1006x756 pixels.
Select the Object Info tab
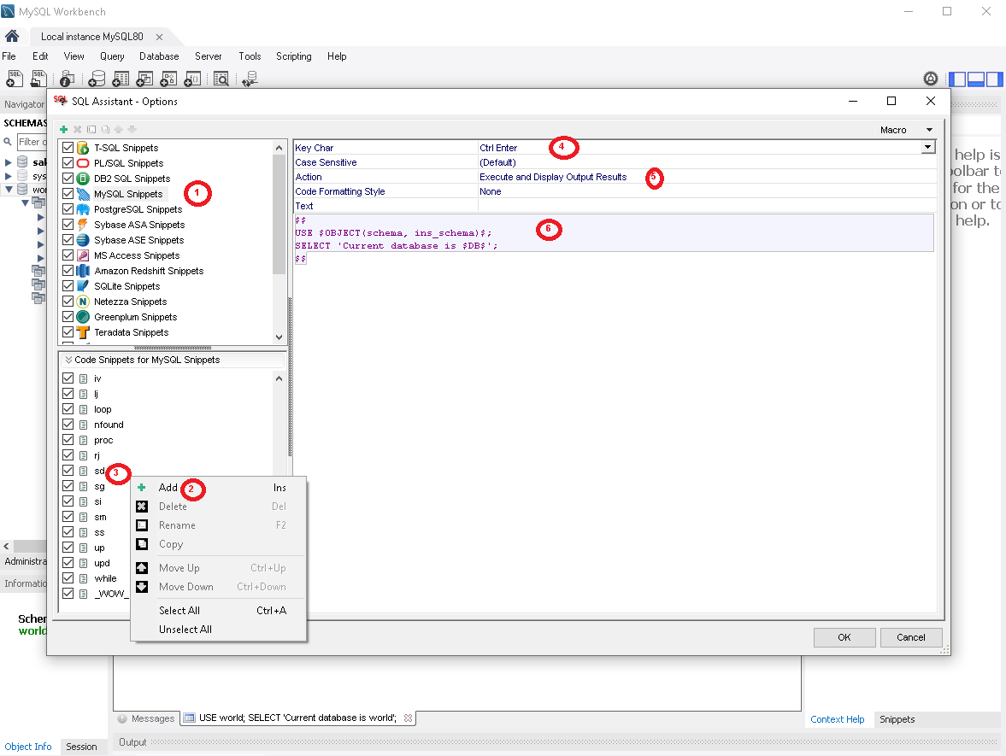click(28, 747)
